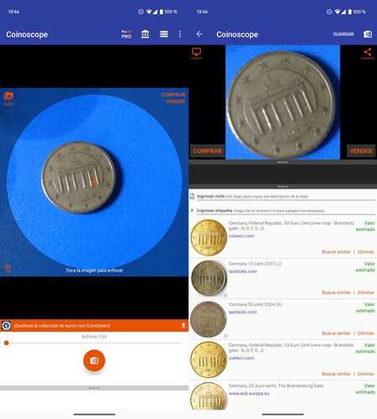Open the museum collection icon
The width and height of the screenshot is (377, 419).
pyautogui.click(x=145, y=34)
